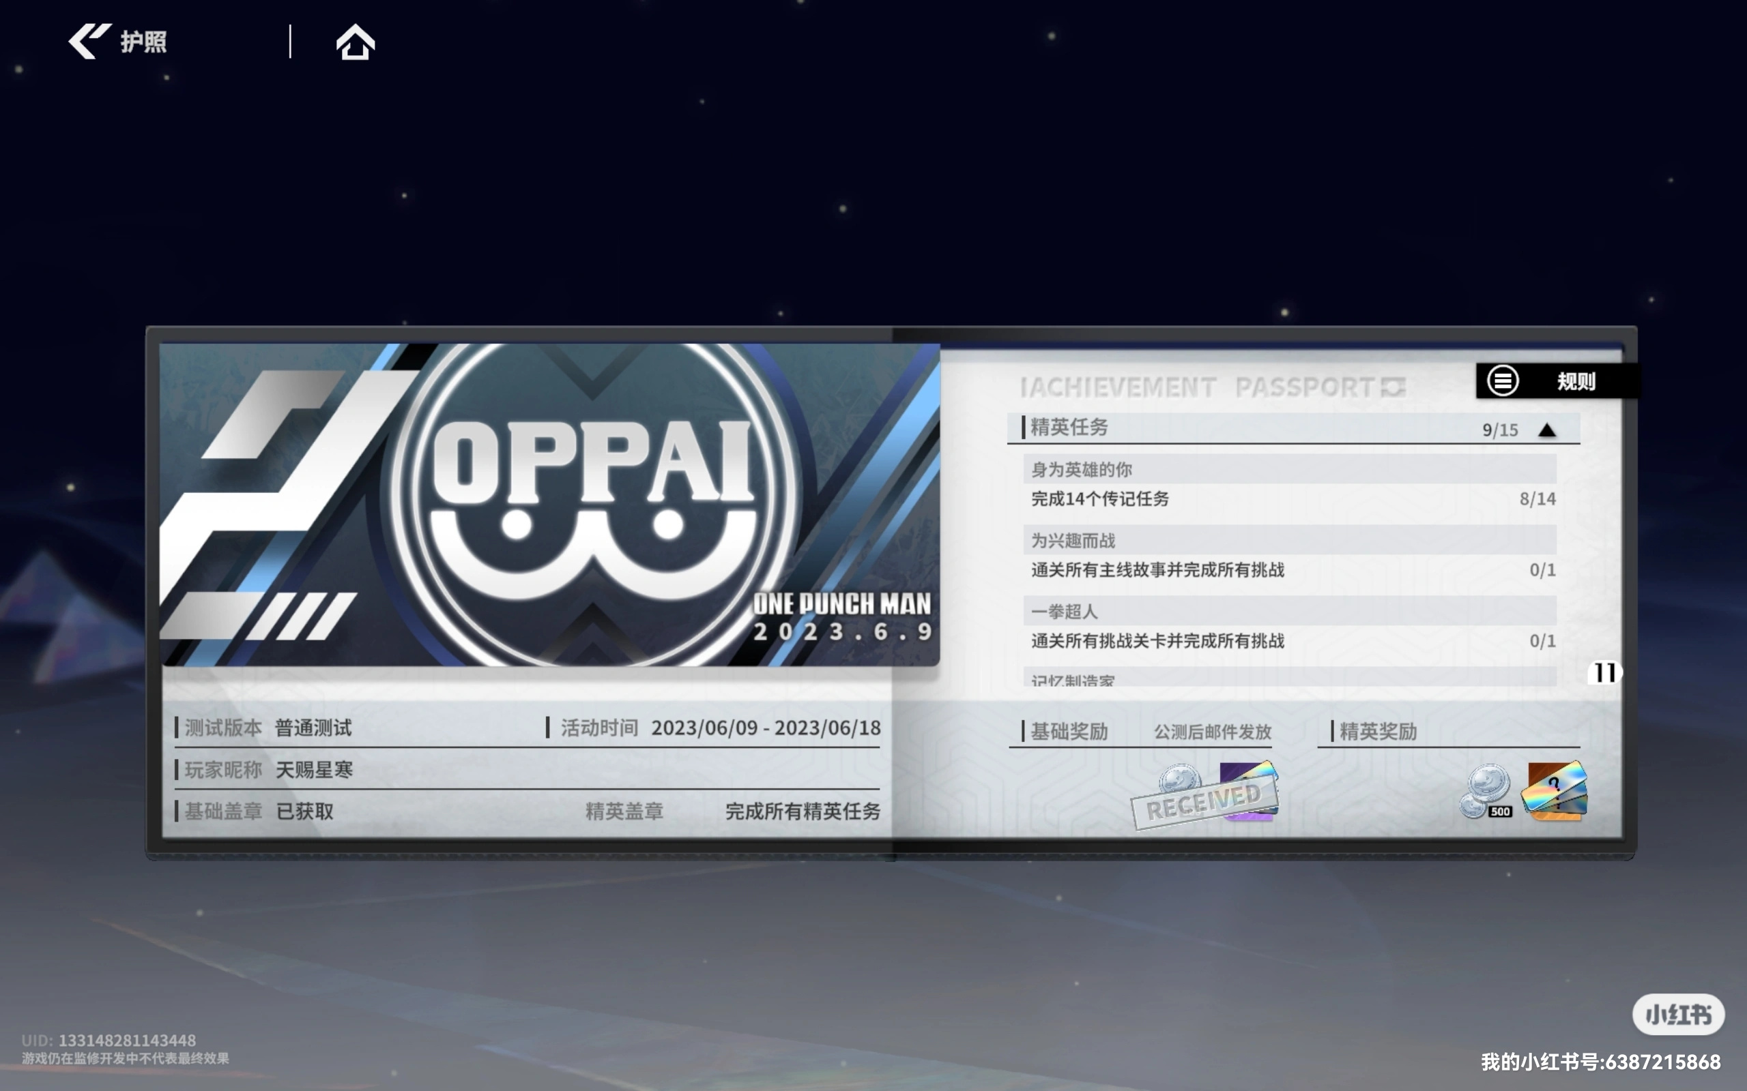This screenshot has width=1747, height=1091.
Task: Select the 为兴趣而战 task title
Action: 1073,541
